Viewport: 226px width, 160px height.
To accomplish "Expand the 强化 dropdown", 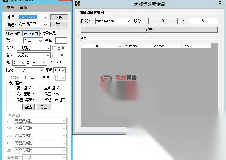I will click(42, 70).
